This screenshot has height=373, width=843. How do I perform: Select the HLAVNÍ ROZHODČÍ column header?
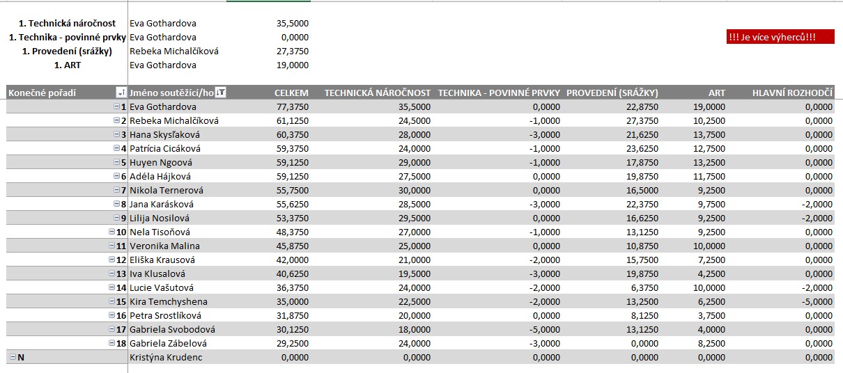[x=792, y=93]
